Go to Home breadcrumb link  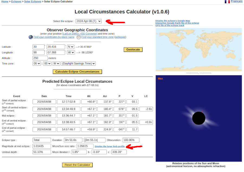[5, 2]
